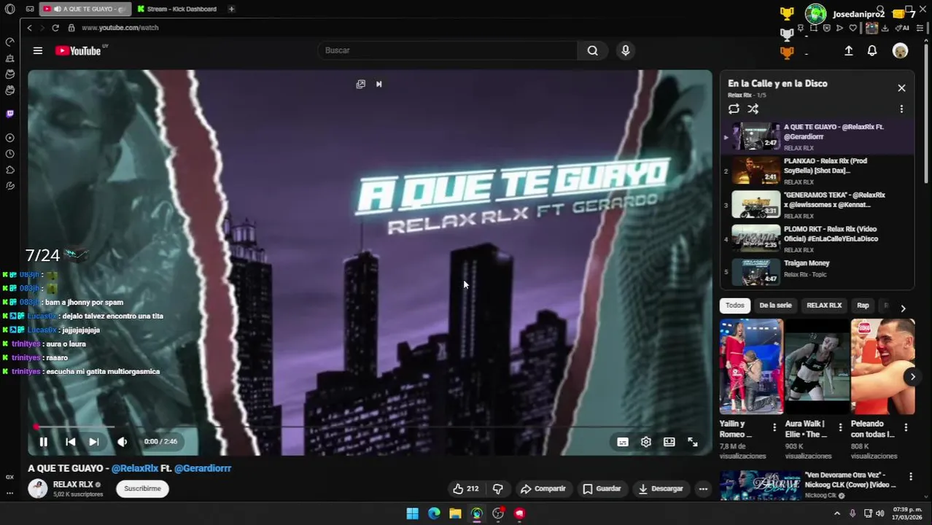Click the search magnifier button
This screenshot has height=525, width=932.
point(592,50)
